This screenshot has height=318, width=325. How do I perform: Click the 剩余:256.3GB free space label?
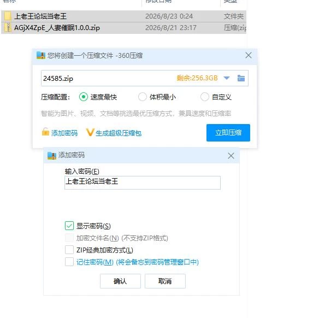197,78
